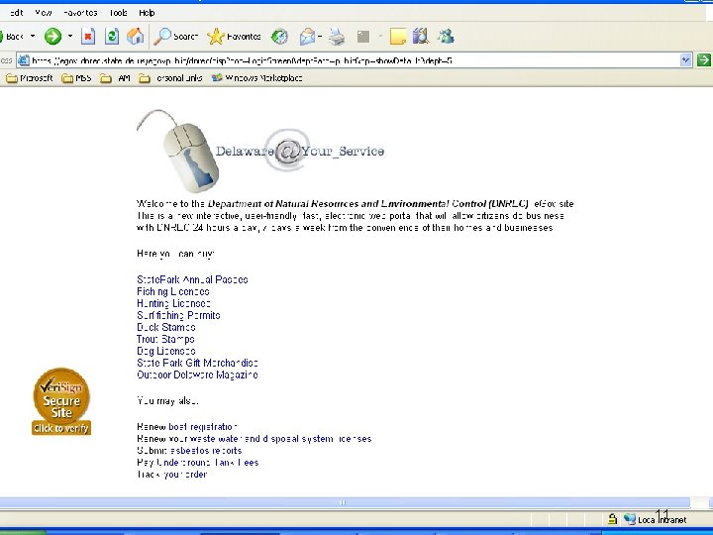
Task: Click the Print toolbar icon
Action: pos(337,37)
